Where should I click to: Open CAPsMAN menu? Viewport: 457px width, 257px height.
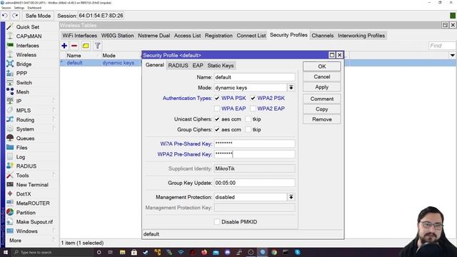click(x=29, y=36)
